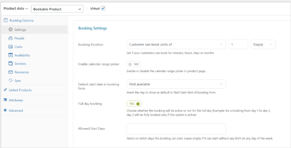Open the Advanced tab
291x148 pixels.
16,111
